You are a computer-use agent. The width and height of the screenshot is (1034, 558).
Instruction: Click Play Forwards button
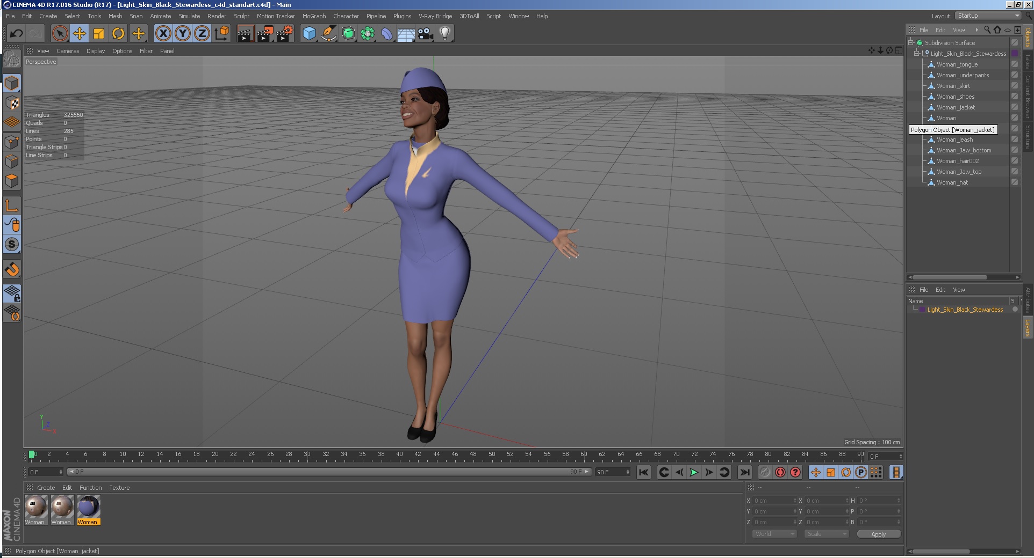point(694,472)
